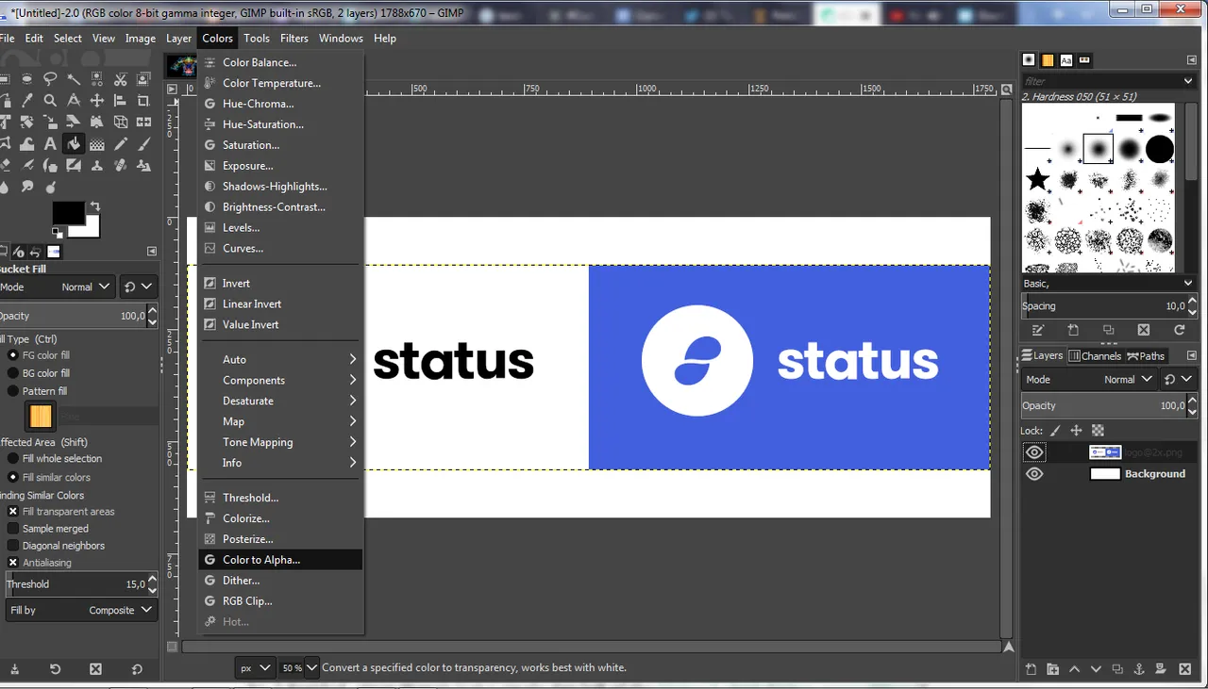Select the Clone stamp tool
Image resolution: width=1208 pixels, height=689 pixels.
[97, 165]
